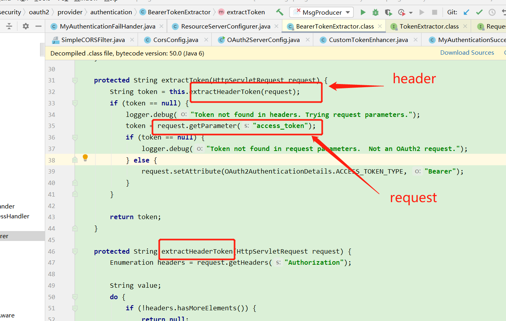This screenshot has width=506, height=321.
Task: Close the BearerTokenExtractor.class tab
Action: (x=380, y=27)
